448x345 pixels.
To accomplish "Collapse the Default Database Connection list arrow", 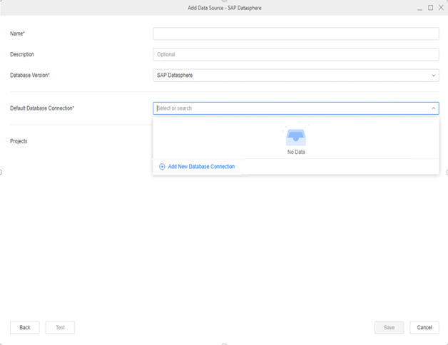I will (x=433, y=108).
